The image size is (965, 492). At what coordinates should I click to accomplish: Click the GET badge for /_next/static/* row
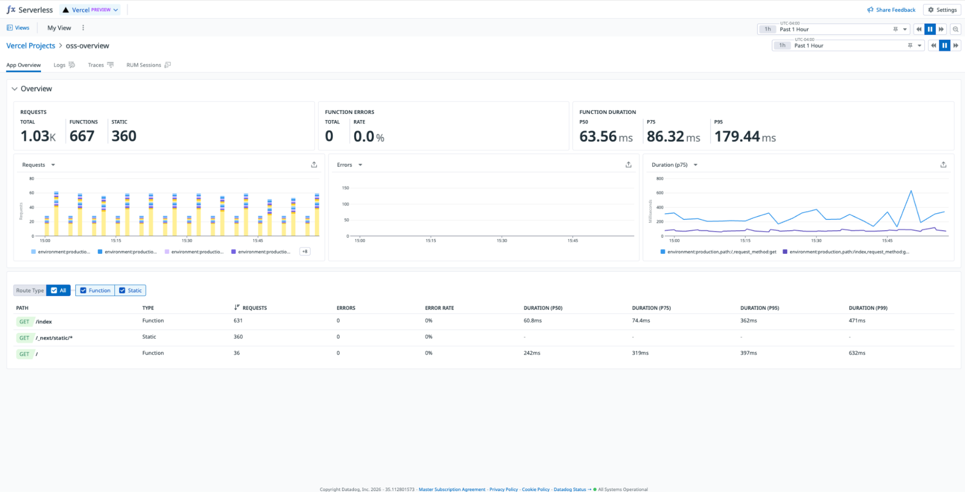point(24,338)
